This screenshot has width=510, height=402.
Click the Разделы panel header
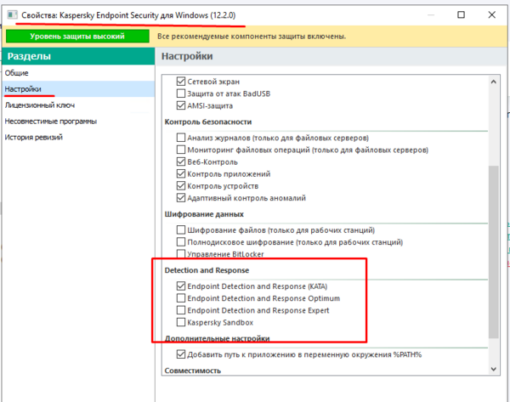[78, 56]
